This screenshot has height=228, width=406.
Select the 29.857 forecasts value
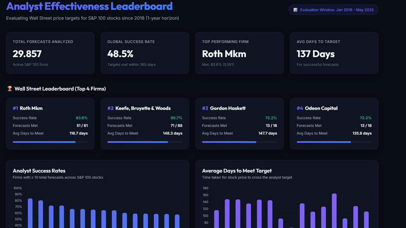(x=27, y=54)
